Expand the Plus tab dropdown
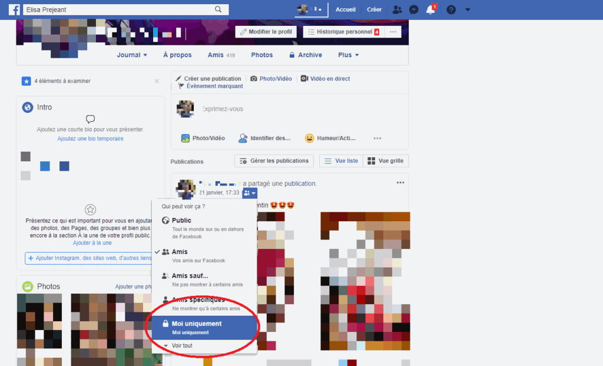603x366 pixels. coord(347,54)
